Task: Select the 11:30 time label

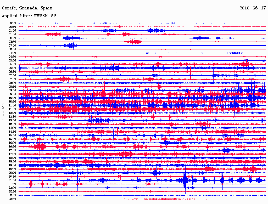Action: pos(12,109)
